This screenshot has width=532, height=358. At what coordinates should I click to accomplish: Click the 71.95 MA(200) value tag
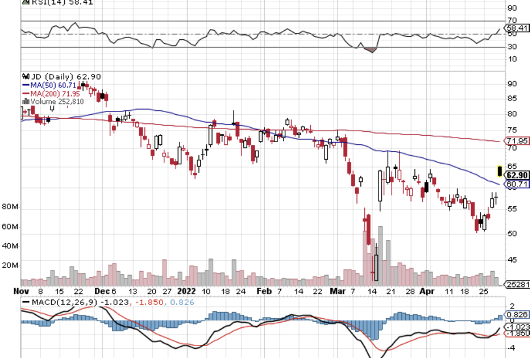point(518,141)
